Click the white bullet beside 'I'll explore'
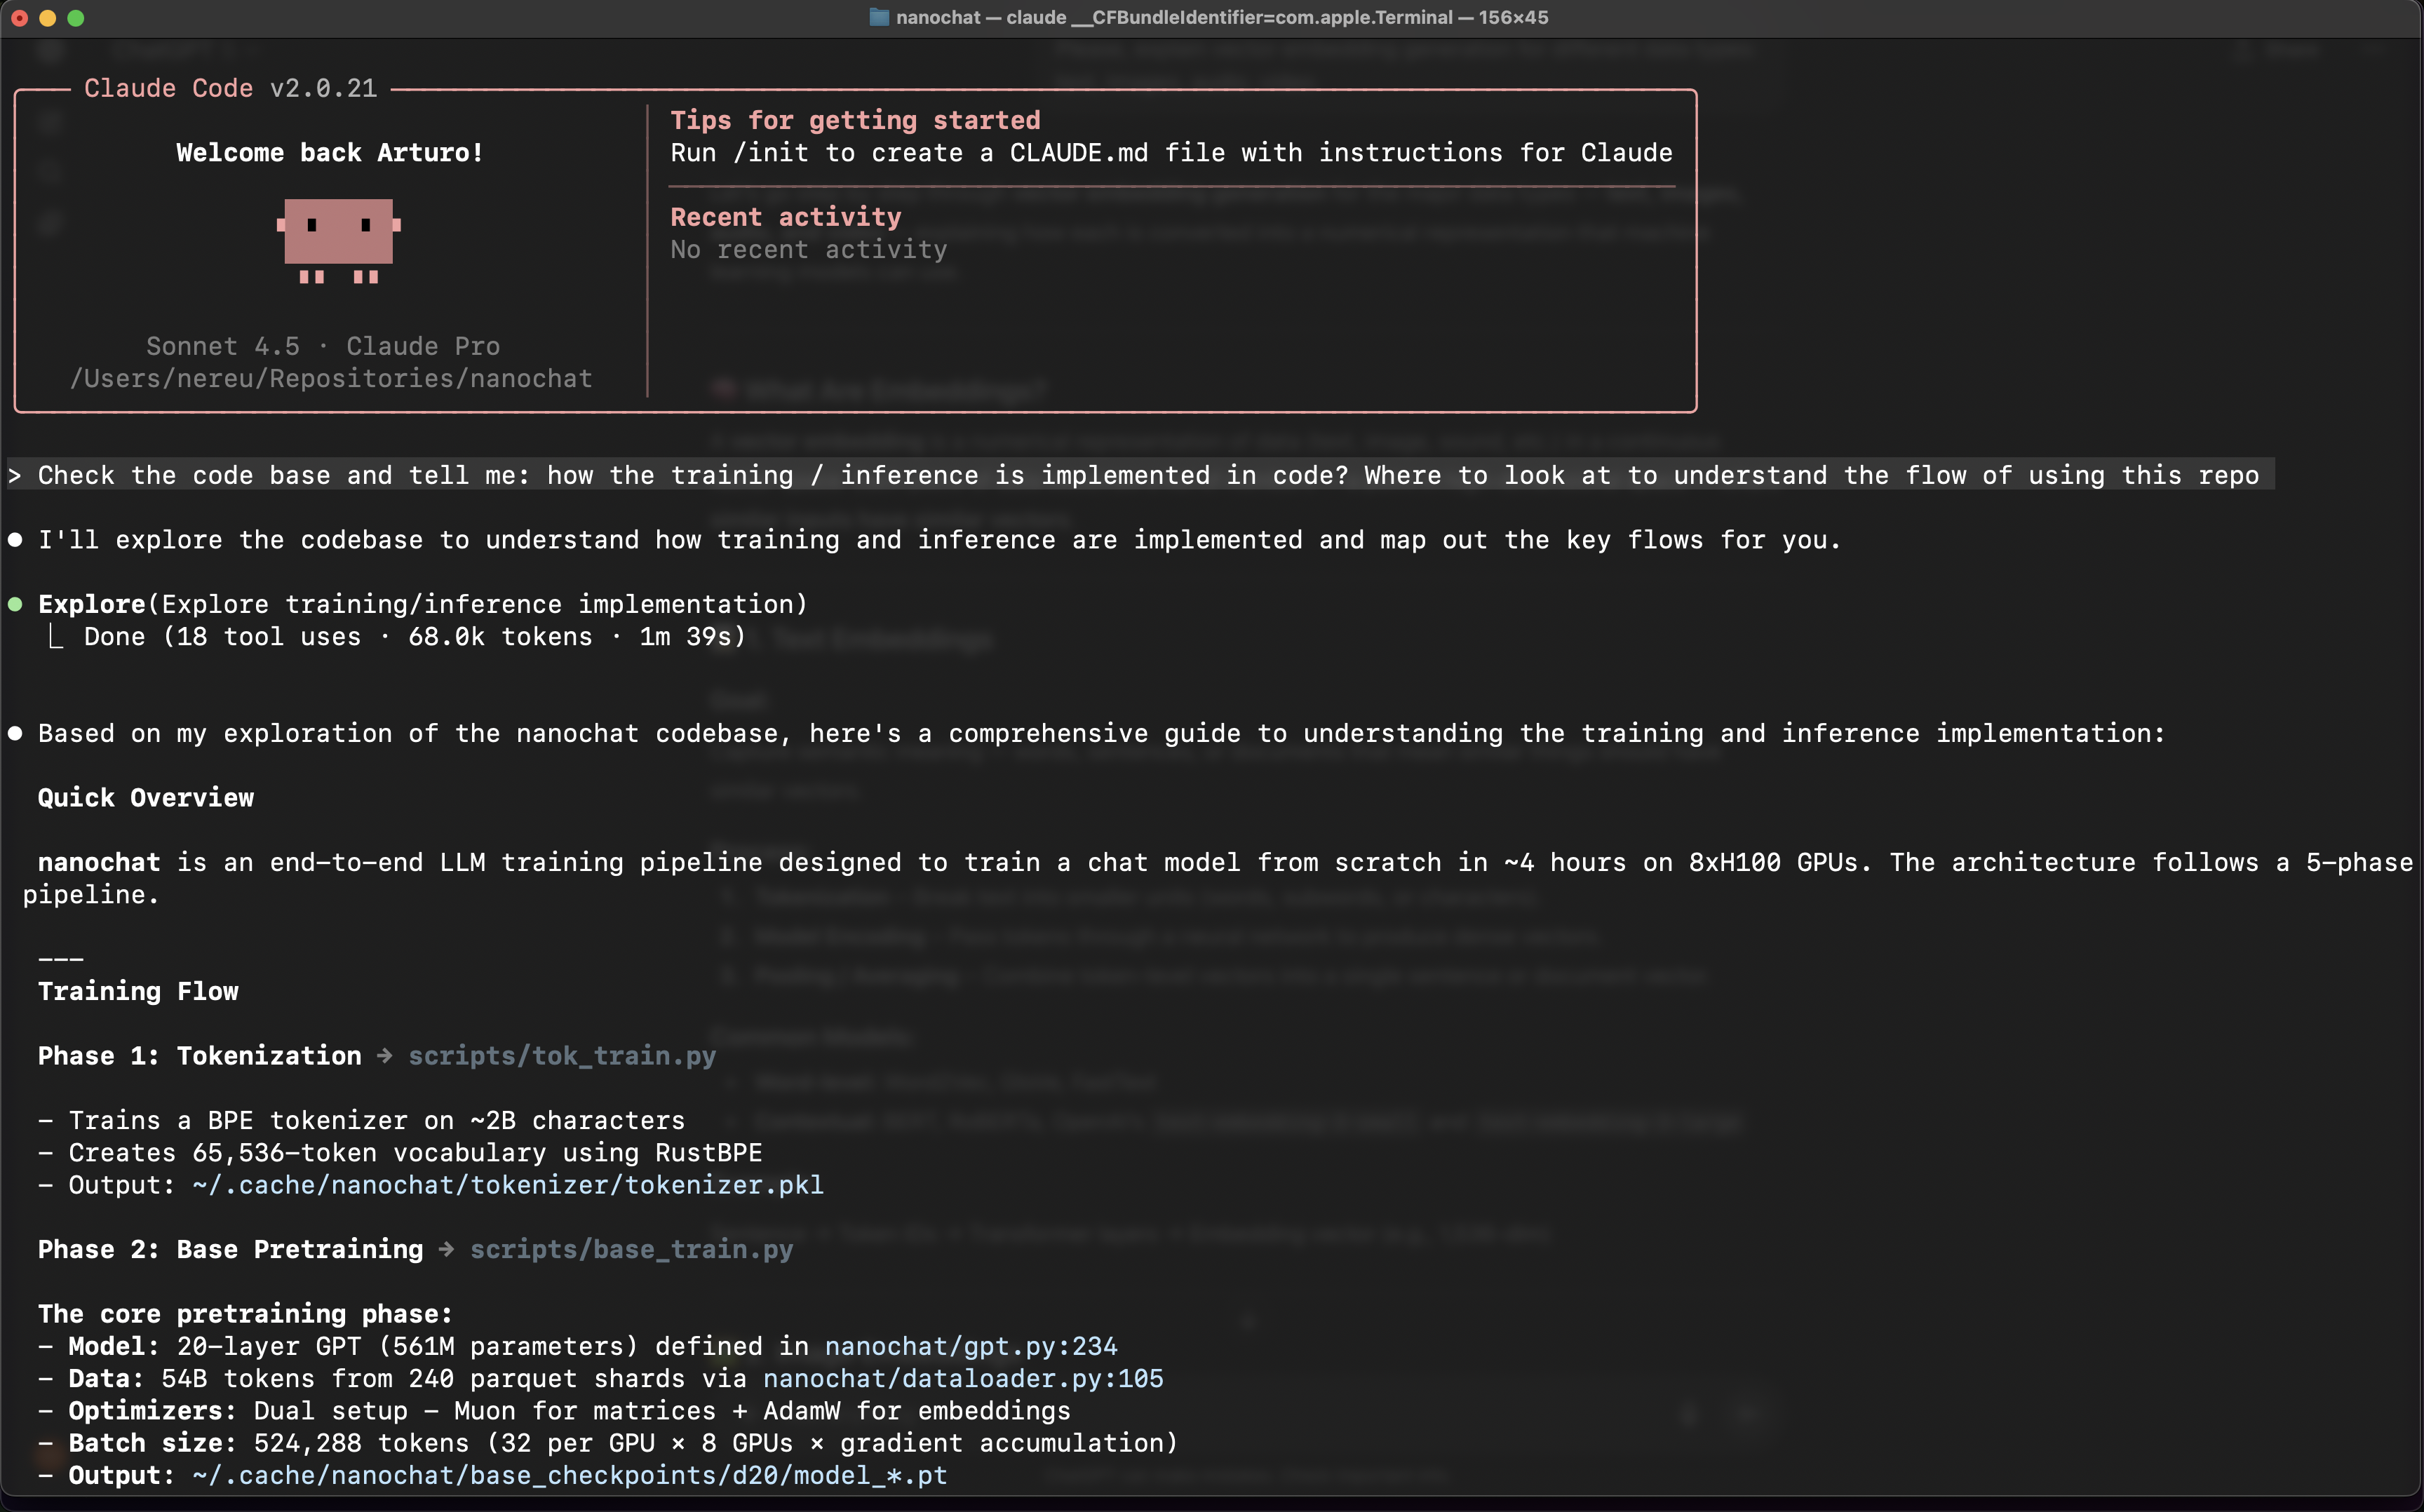Image resolution: width=2424 pixels, height=1512 pixels. [16, 540]
